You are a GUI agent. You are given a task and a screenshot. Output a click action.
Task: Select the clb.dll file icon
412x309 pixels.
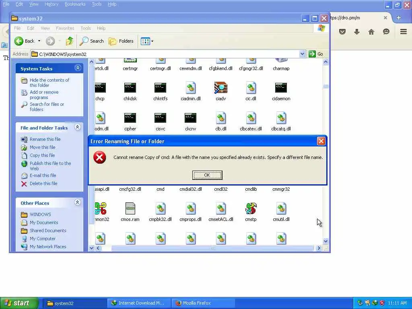(x=221, y=118)
